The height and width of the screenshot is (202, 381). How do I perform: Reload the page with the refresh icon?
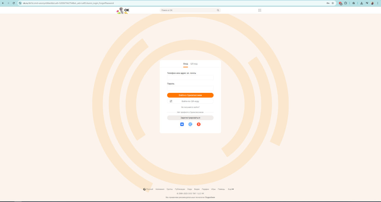point(14,3)
